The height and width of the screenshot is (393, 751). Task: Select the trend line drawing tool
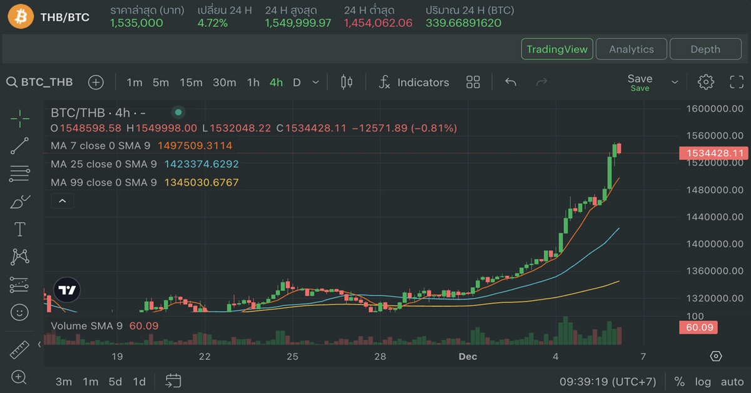[20, 145]
